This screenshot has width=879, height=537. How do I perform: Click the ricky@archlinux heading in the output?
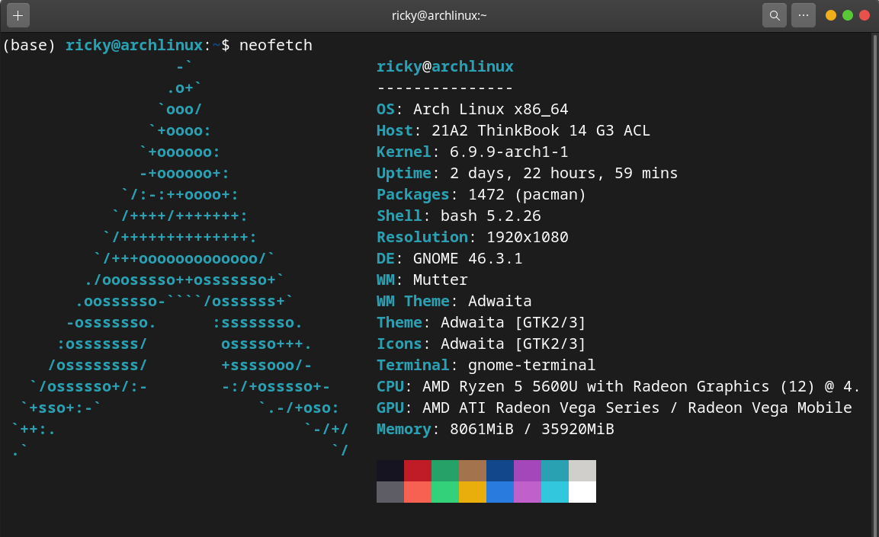444,66
